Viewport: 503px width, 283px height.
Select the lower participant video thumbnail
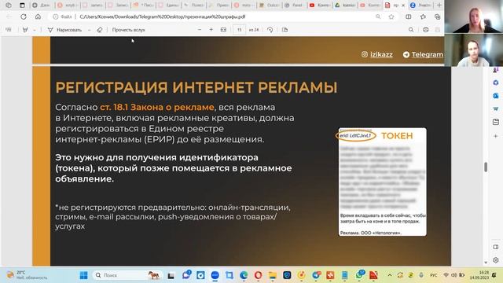(473, 50)
